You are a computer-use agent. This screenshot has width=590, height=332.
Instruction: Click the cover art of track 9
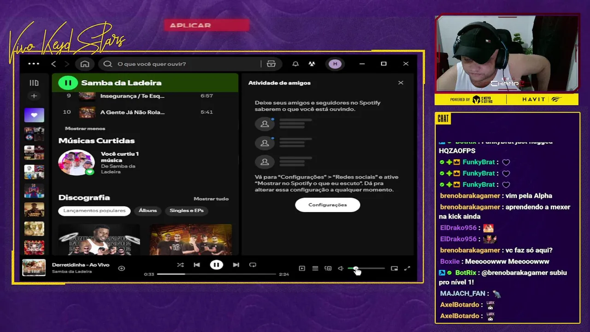87,96
